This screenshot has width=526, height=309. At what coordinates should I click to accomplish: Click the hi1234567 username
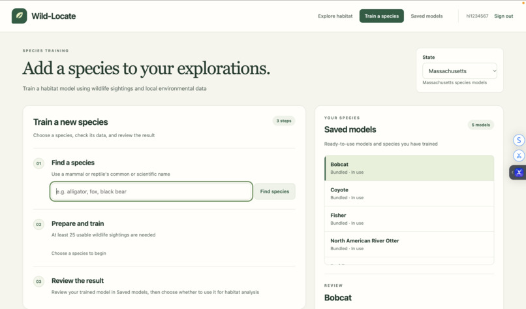coord(477,16)
